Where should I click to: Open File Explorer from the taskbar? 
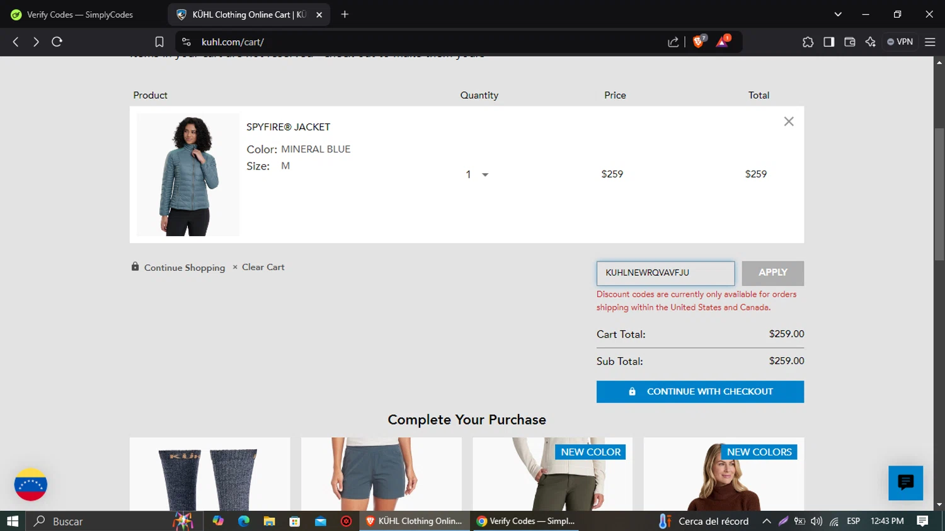(269, 521)
